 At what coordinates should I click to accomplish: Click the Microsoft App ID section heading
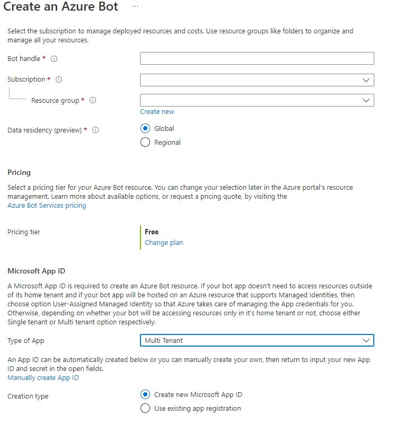[37, 271]
